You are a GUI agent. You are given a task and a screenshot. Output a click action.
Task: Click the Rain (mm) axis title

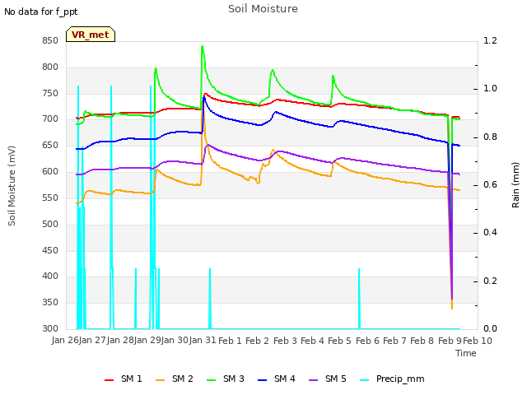[515, 185]
